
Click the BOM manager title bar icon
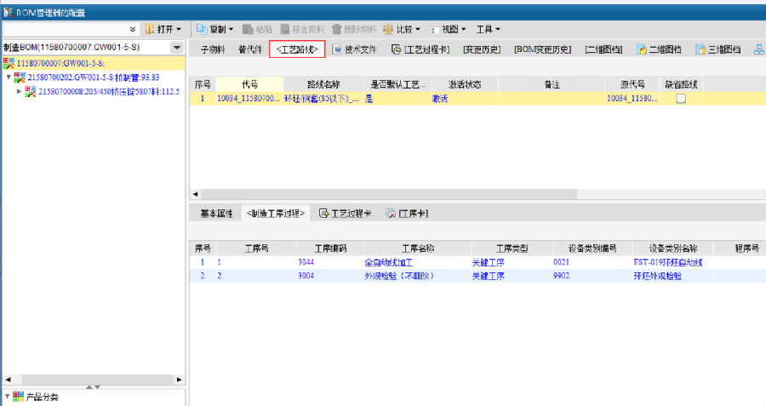click(8, 12)
